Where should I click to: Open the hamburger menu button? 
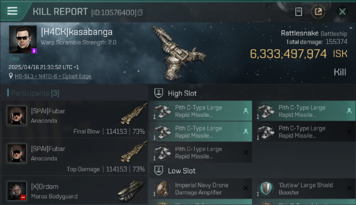[x=12, y=11]
